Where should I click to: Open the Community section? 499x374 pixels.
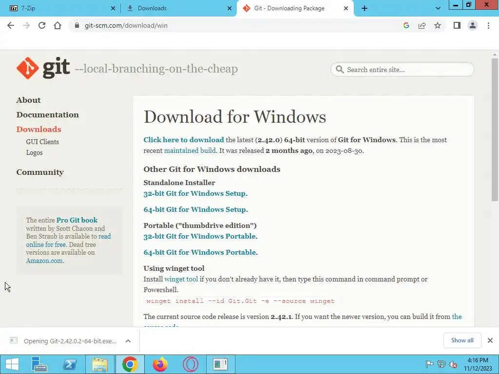[x=40, y=172]
